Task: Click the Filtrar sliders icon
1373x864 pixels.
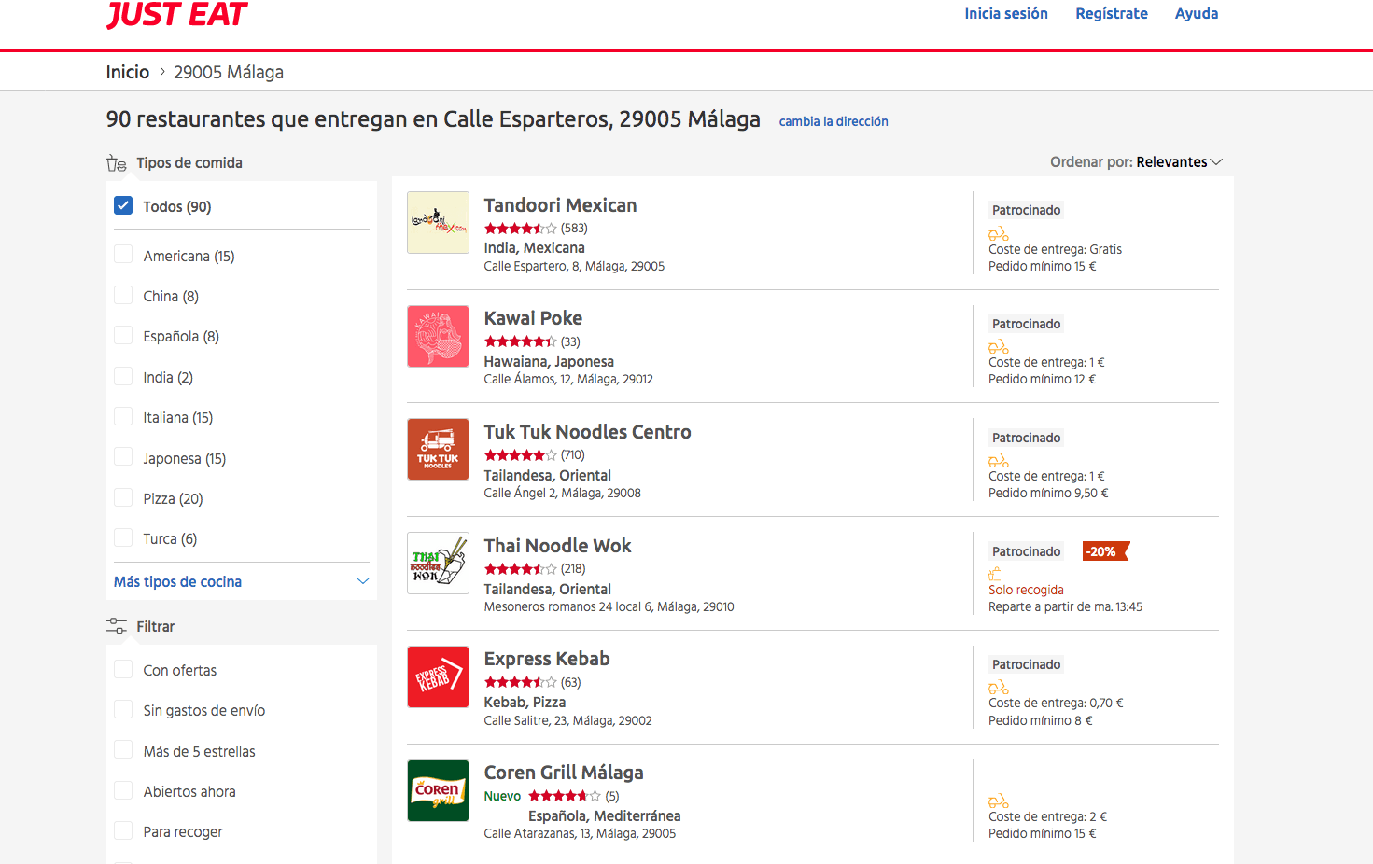Action: 116,626
